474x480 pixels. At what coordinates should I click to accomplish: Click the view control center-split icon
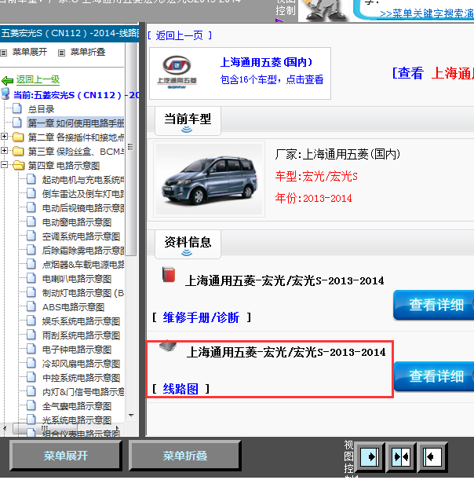coord(401,457)
